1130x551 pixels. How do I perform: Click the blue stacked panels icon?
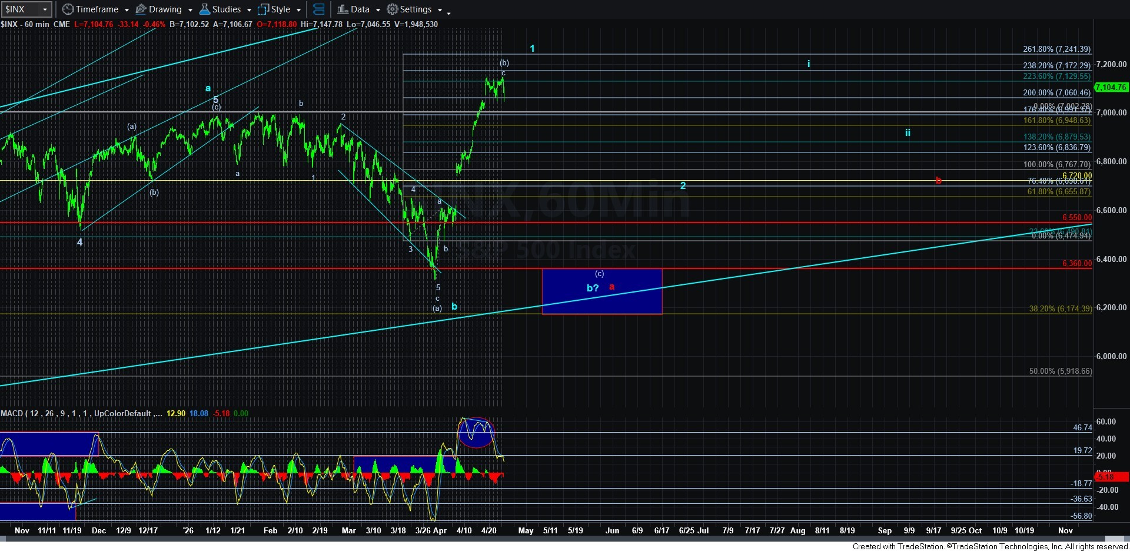click(318, 9)
